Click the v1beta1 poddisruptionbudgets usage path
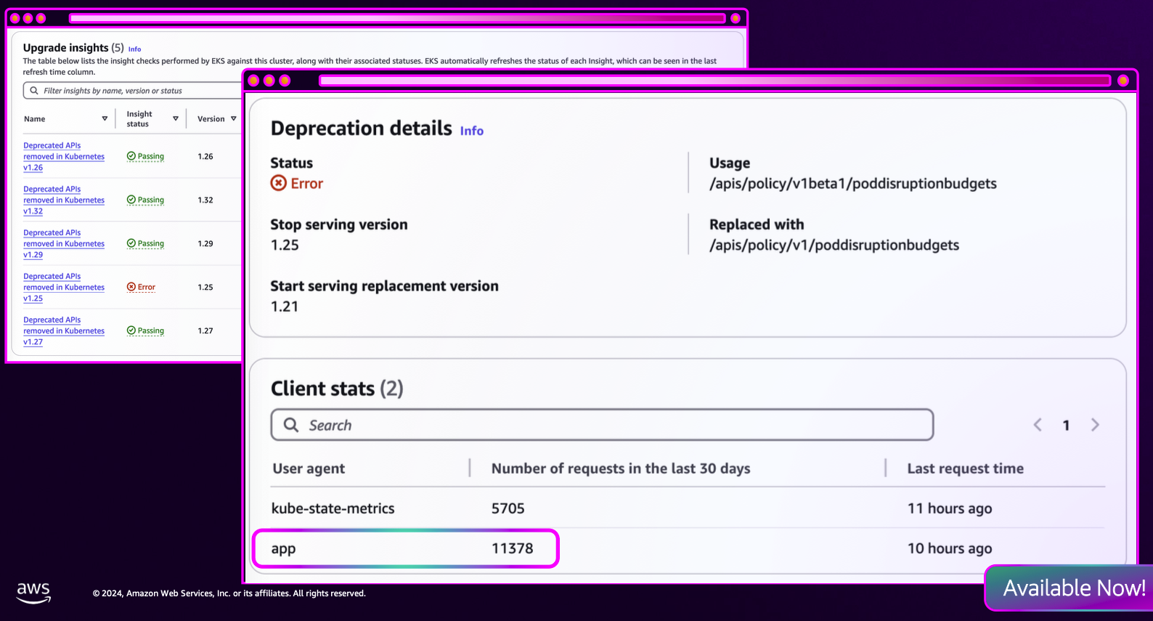This screenshot has height=621, width=1153. pyautogui.click(x=853, y=184)
